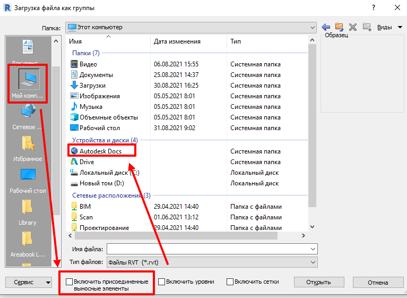Click the Delete (X) toolbar icon
This screenshot has width=407, height=298.
pos(352,27)
